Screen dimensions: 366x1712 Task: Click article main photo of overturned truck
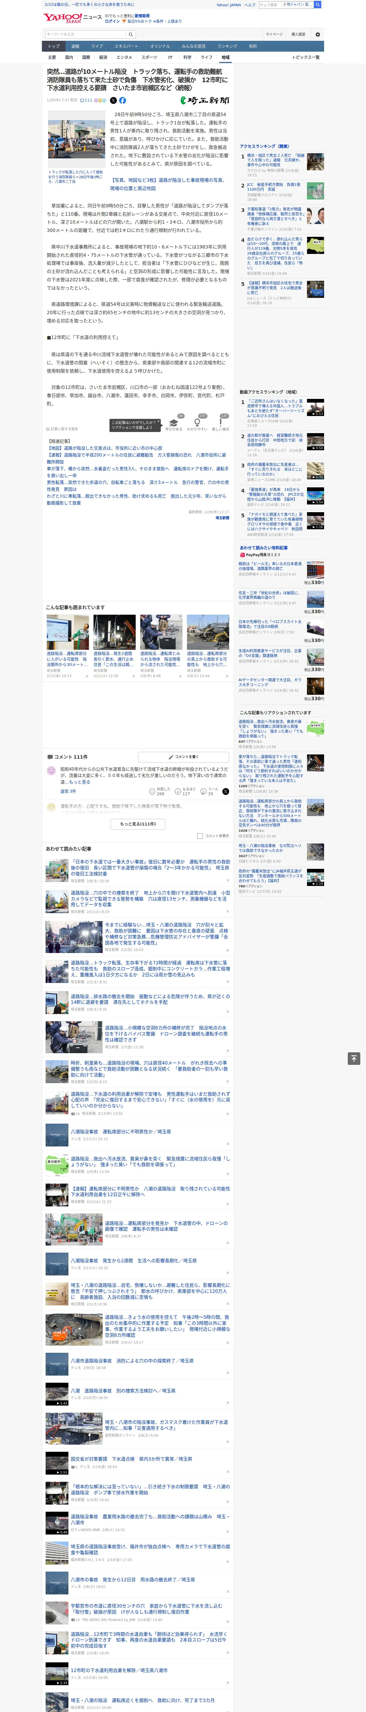tap(76, 139)
